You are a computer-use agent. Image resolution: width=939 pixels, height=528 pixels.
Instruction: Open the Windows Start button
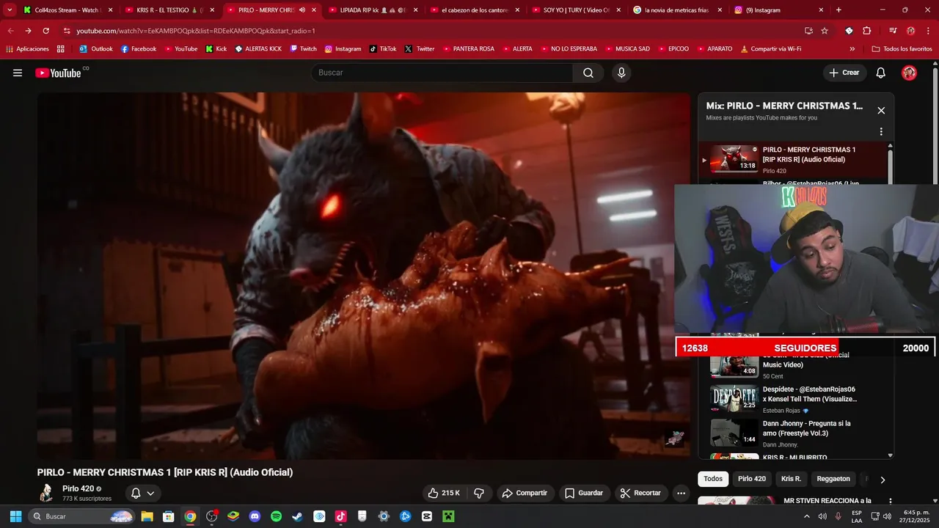click(15, 516)
